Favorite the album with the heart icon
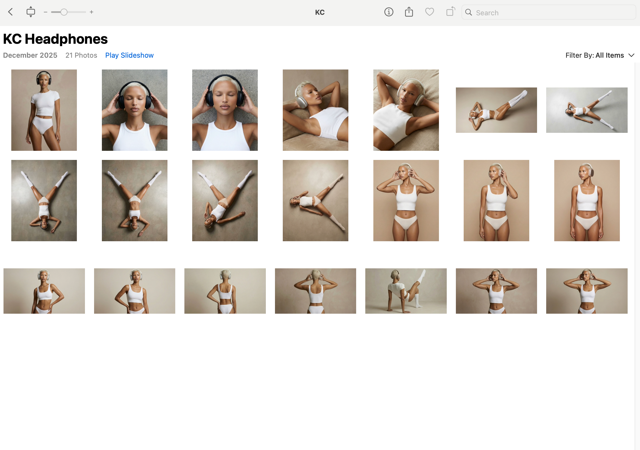 429,12
